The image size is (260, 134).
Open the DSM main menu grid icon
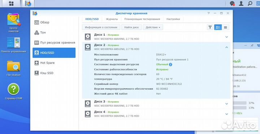[x=11, y=4]
